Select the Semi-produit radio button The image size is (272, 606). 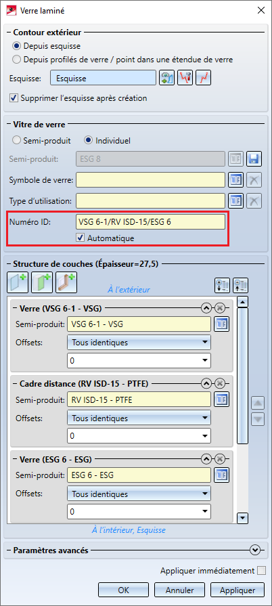[42, 141]
